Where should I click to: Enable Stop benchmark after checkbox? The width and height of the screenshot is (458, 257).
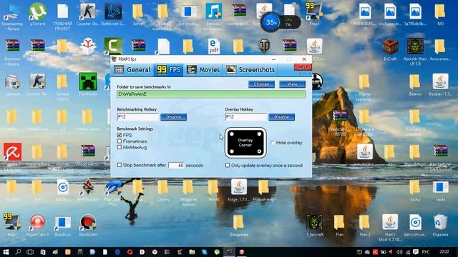tap(120, 165)
